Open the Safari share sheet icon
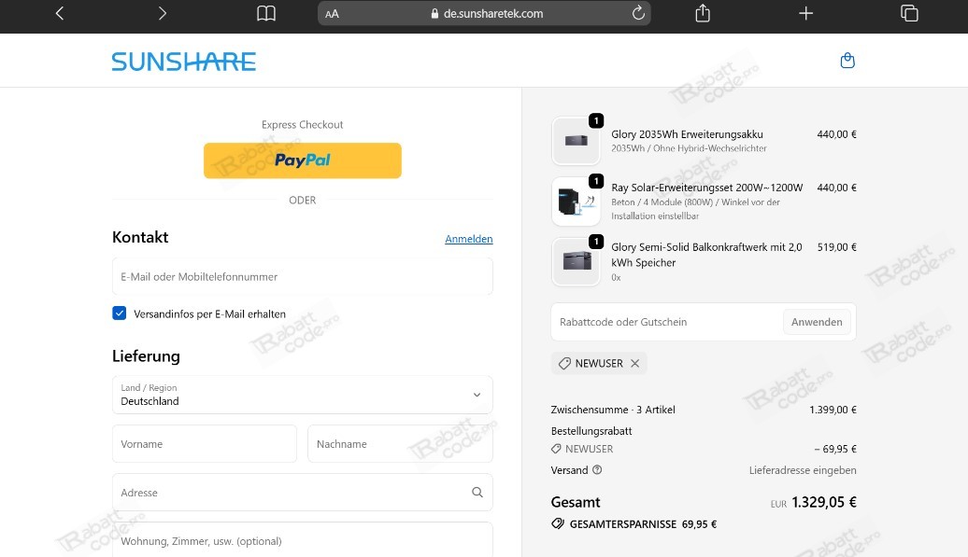Image resolution: width=968 pixels, height=557 pixels. tap(703, 13)
